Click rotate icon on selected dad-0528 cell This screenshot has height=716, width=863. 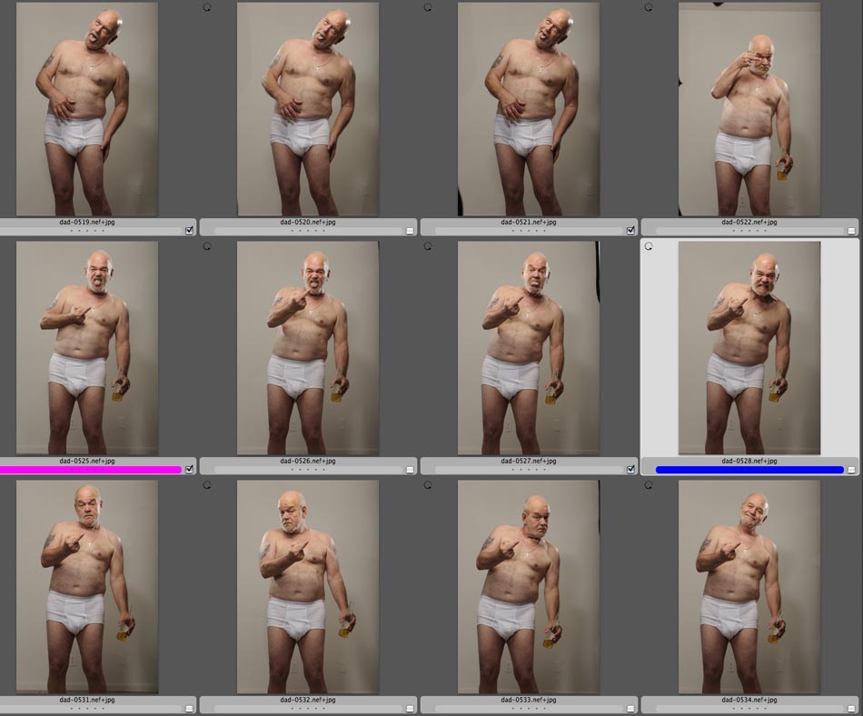click(x=649, y=245)
